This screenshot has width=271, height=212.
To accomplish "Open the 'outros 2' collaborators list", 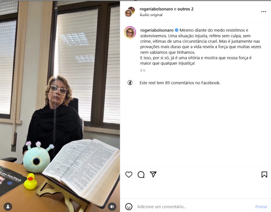I will tap(186, 9).
